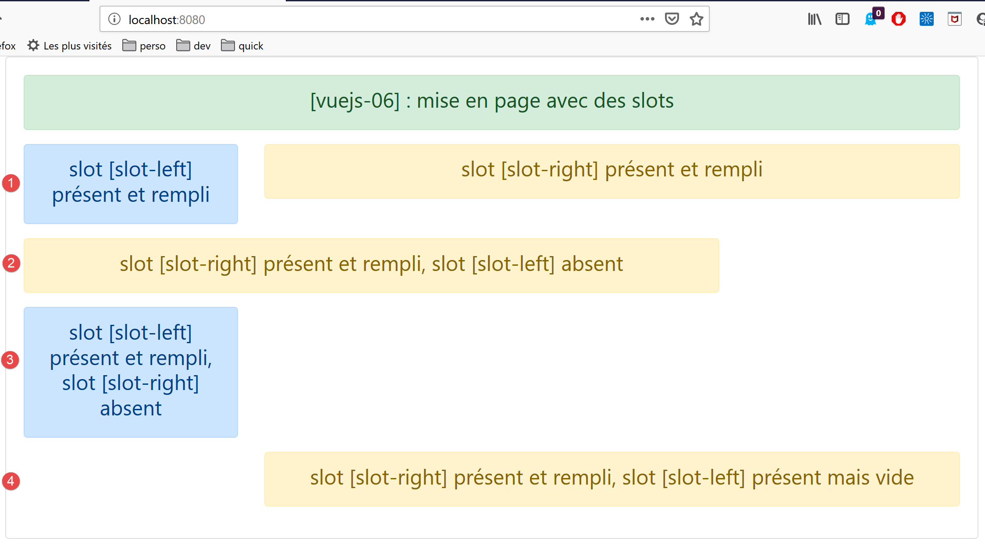Viewport: 985px width, 552px height.
Task: Open the McAfee extension icon
Action: tap(954, 19)
